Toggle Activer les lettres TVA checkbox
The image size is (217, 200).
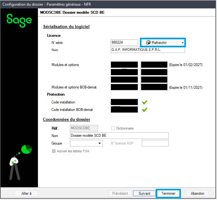(54, 151)
